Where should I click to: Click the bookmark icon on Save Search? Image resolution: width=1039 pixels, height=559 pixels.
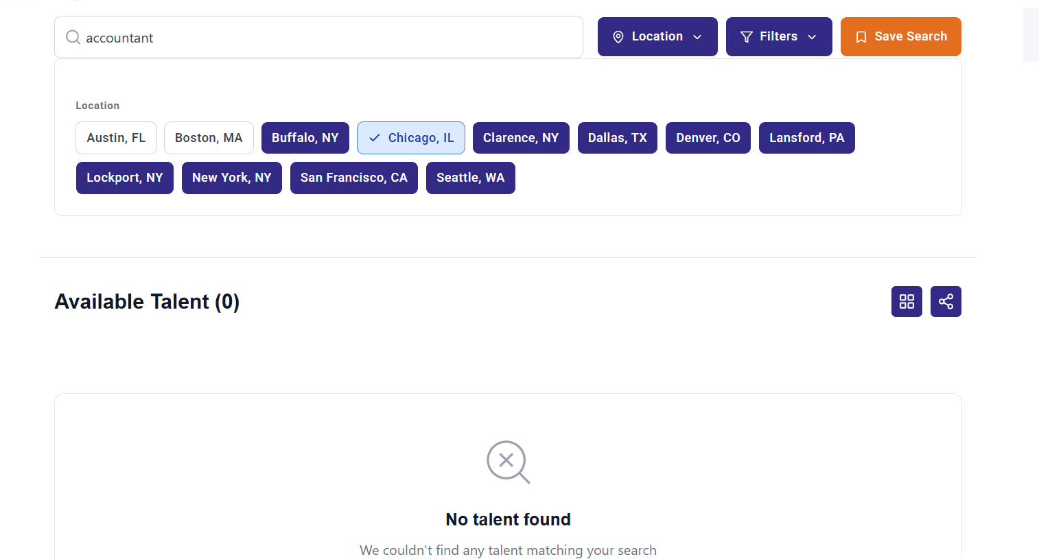(x=861, y=37)
